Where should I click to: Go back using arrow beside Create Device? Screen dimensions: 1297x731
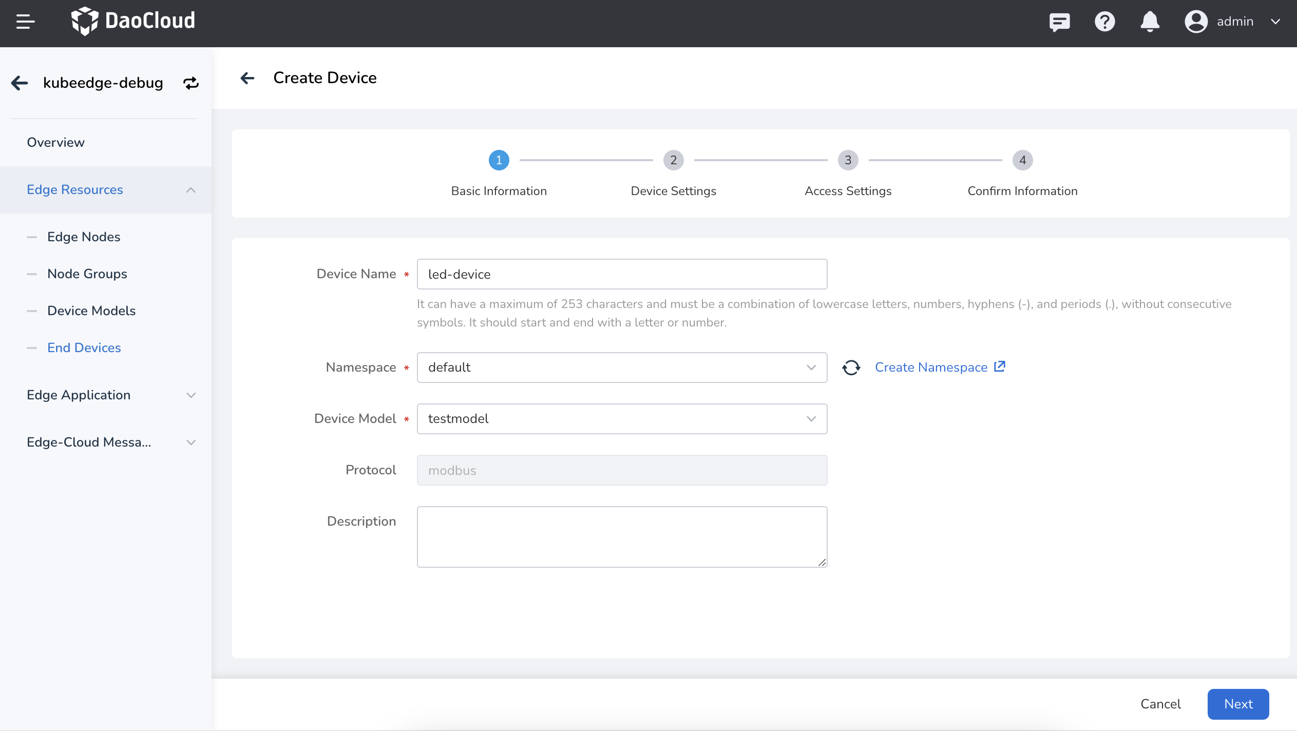[247, 78]
